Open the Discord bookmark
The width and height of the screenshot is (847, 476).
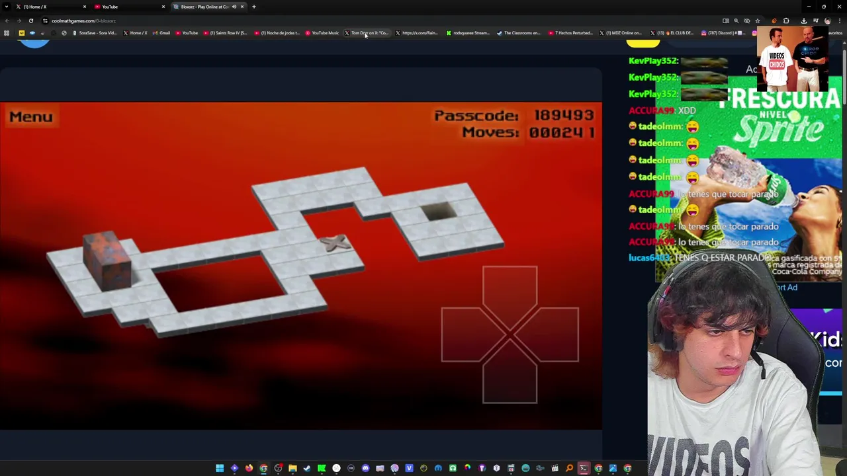pos(723,33)
